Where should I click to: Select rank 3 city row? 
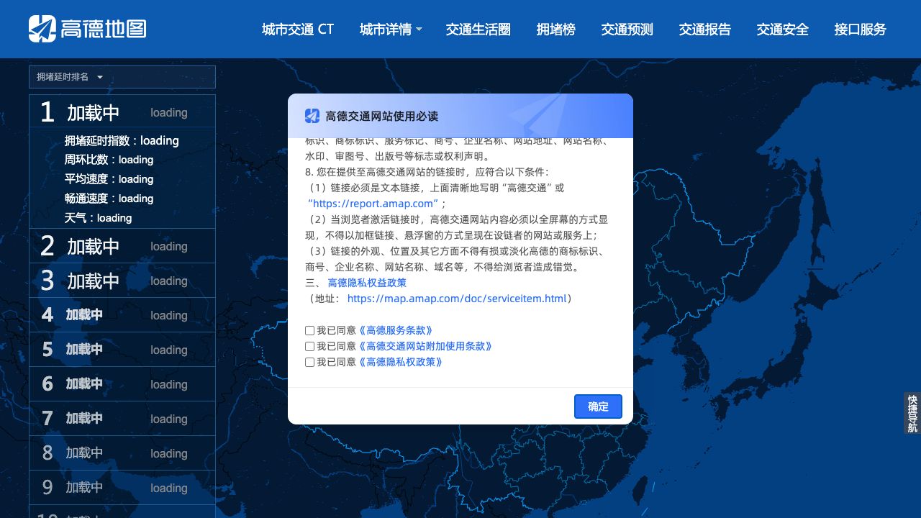coord(122,281)
